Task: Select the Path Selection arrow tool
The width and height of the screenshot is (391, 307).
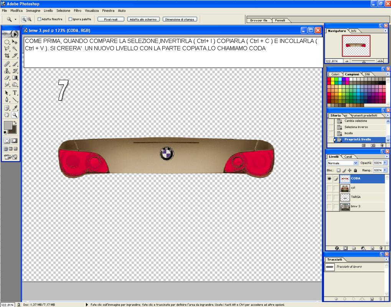Action: 7,93
